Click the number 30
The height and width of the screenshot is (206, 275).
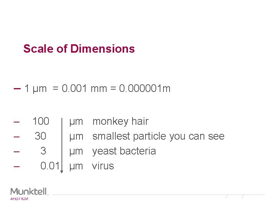(40, 136)
